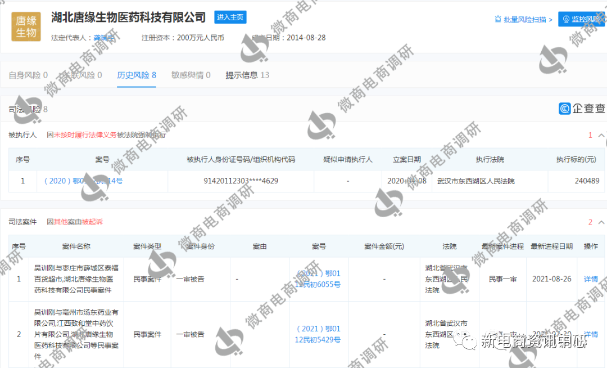Click the 2021-08-26 date cell
This screenshot has height=368, width=607.
click(552, 279)
